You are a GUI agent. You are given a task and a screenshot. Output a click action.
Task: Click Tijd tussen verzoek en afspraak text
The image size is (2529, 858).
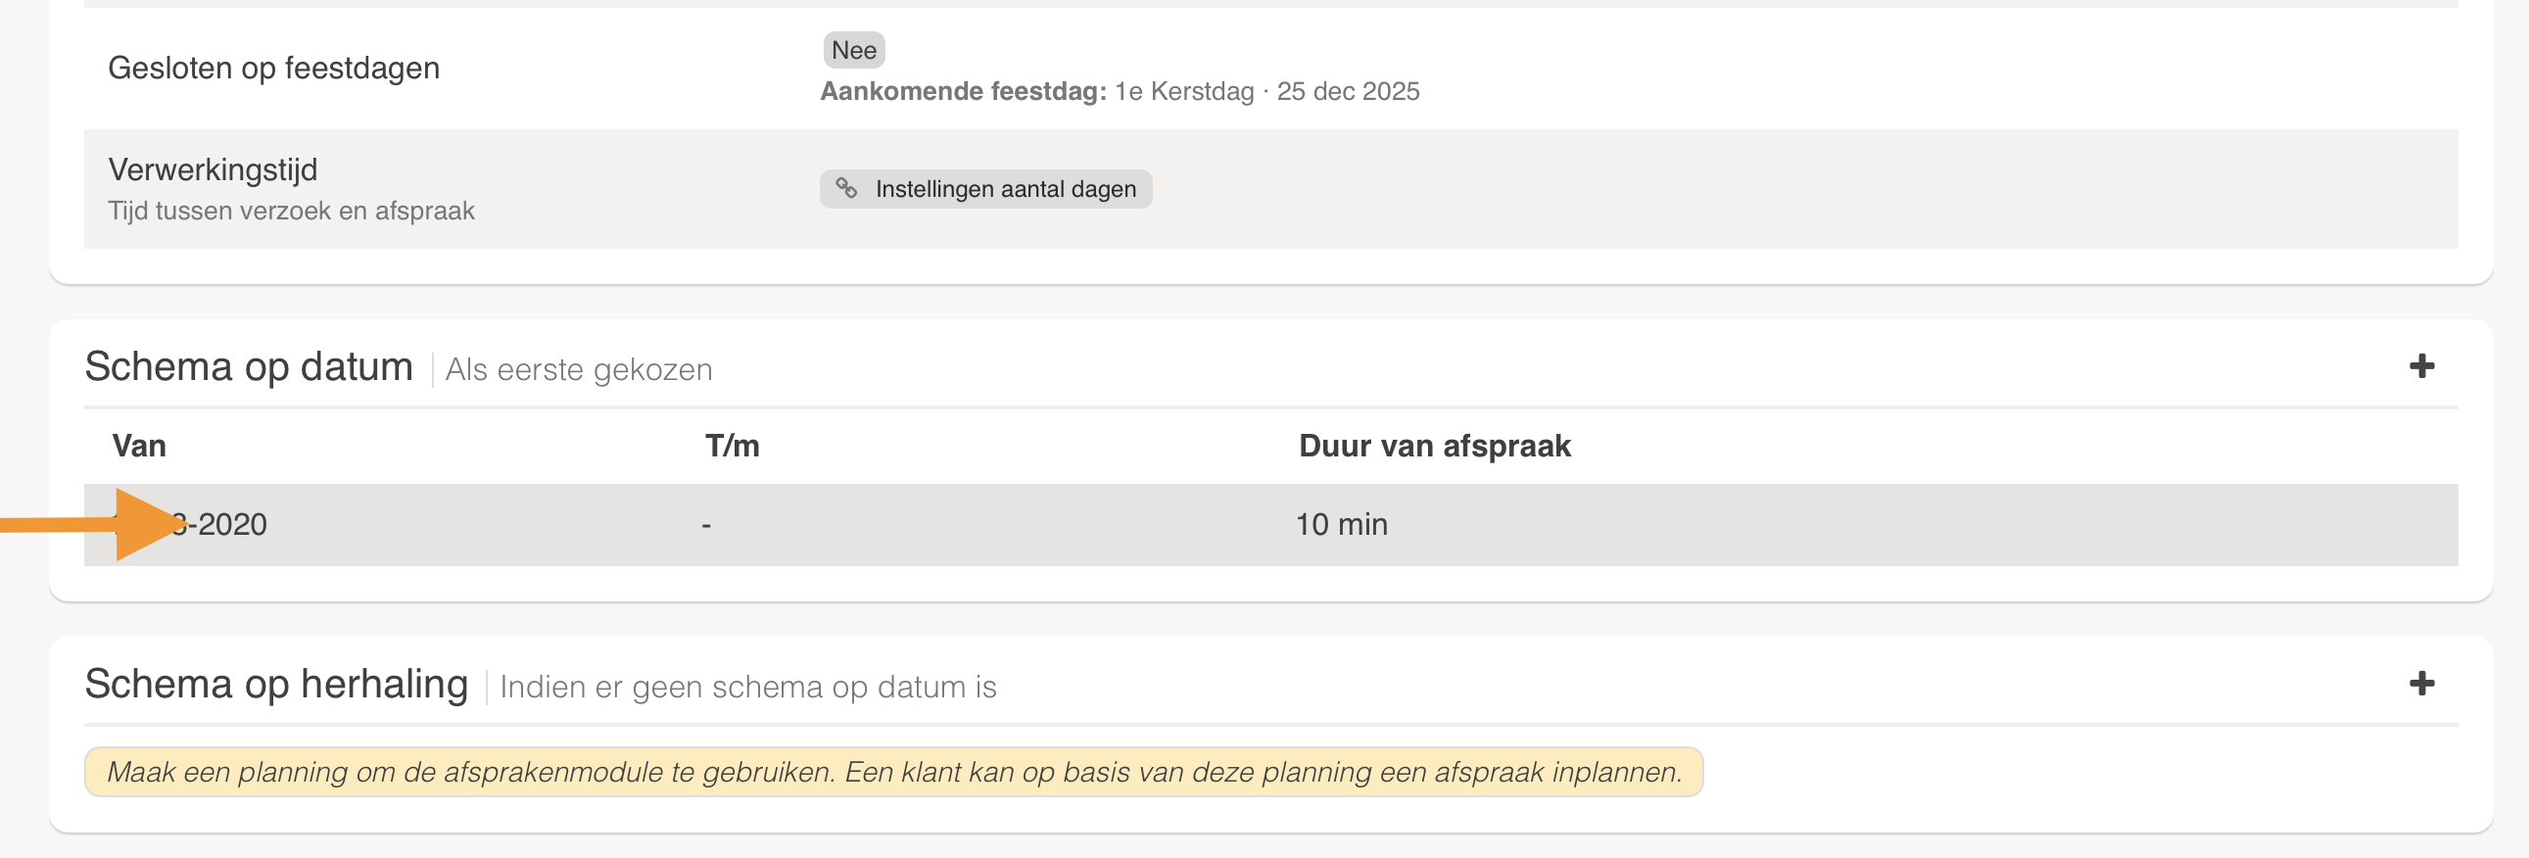tap(292, 211)
